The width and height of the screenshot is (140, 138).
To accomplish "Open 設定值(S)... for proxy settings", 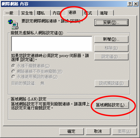I will 111,57.
